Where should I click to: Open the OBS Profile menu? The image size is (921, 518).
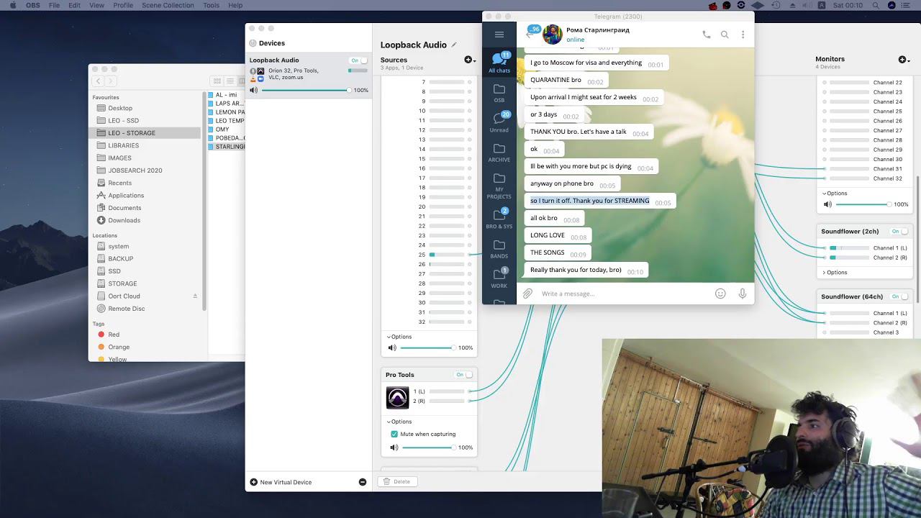(x=123, y=5)
